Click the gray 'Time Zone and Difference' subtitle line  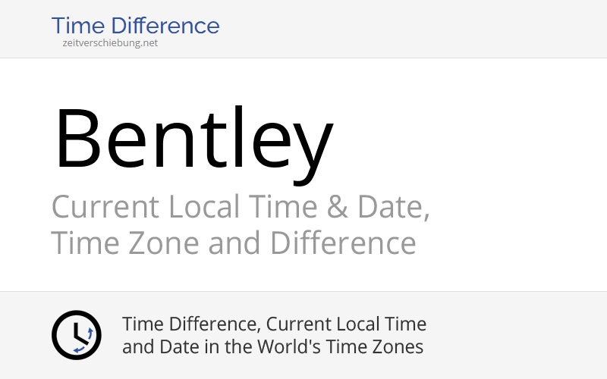[x=234, y=243]
